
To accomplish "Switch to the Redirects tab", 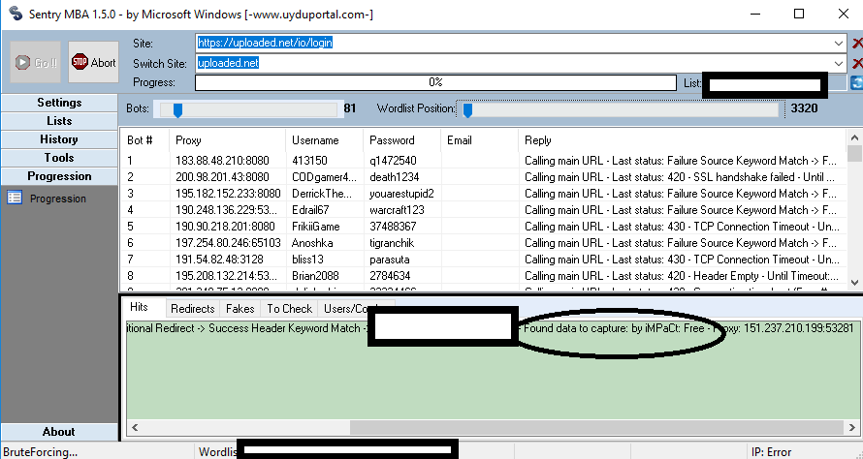I will [x=193, y=308].
